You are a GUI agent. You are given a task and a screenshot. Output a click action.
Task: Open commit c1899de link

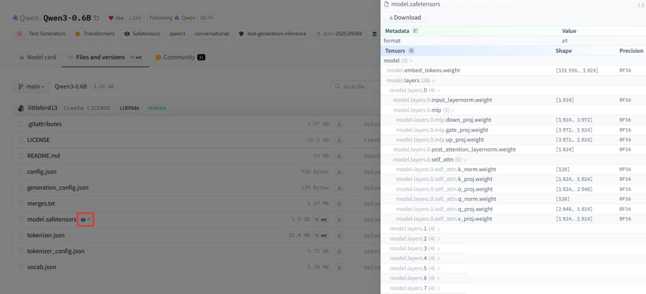pos(129,108)
